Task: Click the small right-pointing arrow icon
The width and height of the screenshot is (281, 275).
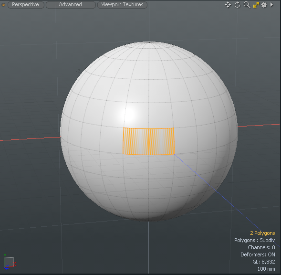Action: pyautogui.click(x=271, y=5)
